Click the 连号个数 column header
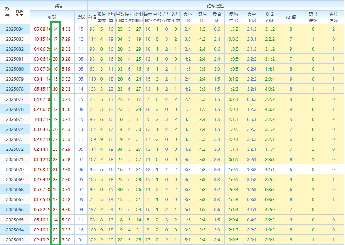This screenshot has width=345, height=245. click(x=166, y=17)
